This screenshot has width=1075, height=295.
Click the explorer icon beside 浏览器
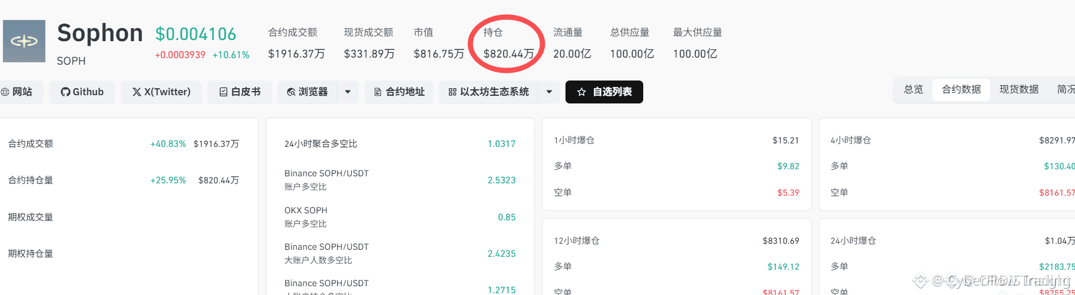tap(291, 92)
